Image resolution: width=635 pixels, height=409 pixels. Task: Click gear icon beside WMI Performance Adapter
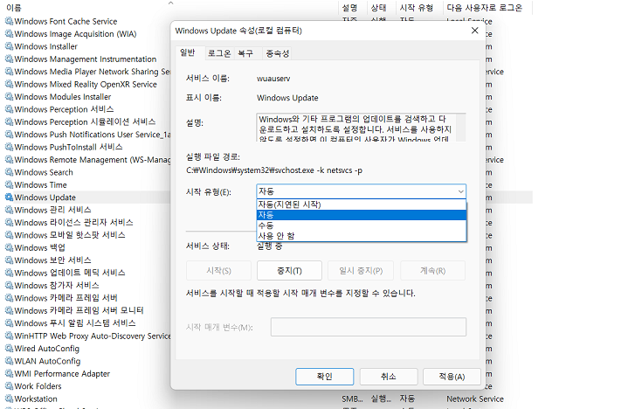[9, 373]
